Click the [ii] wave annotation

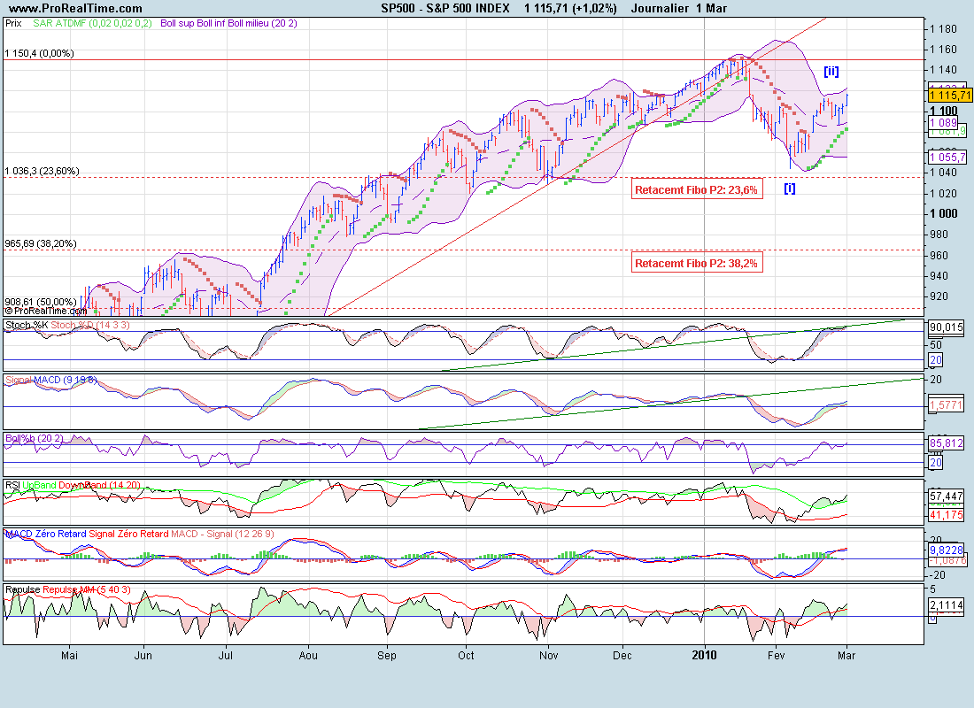(831, 72)
